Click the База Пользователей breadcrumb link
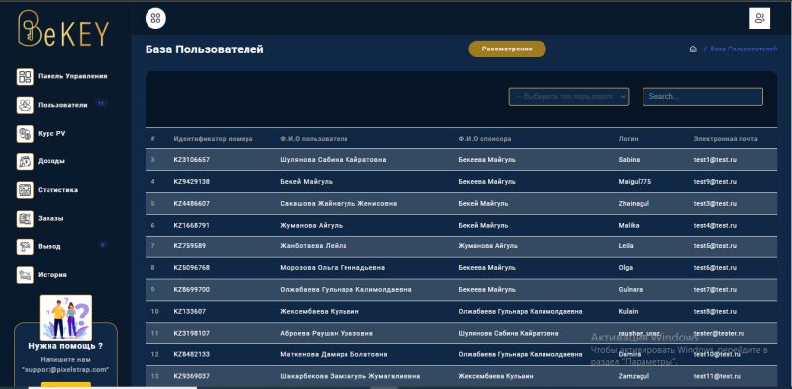 (x=743, y=49)
